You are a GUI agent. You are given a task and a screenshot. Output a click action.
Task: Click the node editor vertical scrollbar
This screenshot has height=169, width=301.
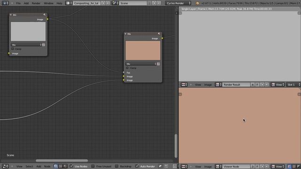point(175,146)
